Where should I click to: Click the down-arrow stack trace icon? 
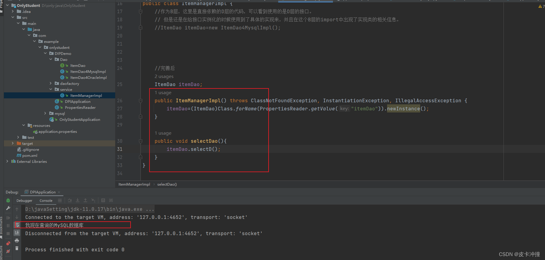click(x=17, y=217)
